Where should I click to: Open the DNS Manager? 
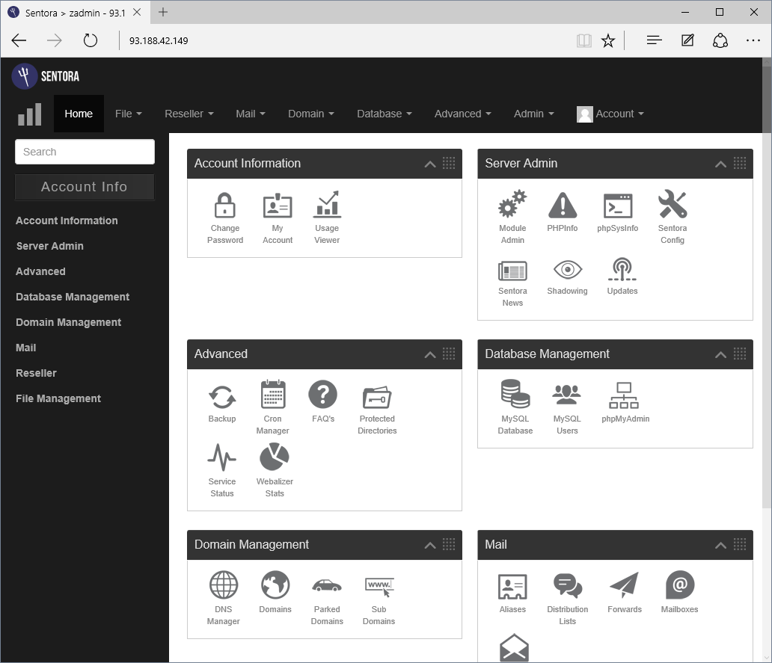coord(223,595)
